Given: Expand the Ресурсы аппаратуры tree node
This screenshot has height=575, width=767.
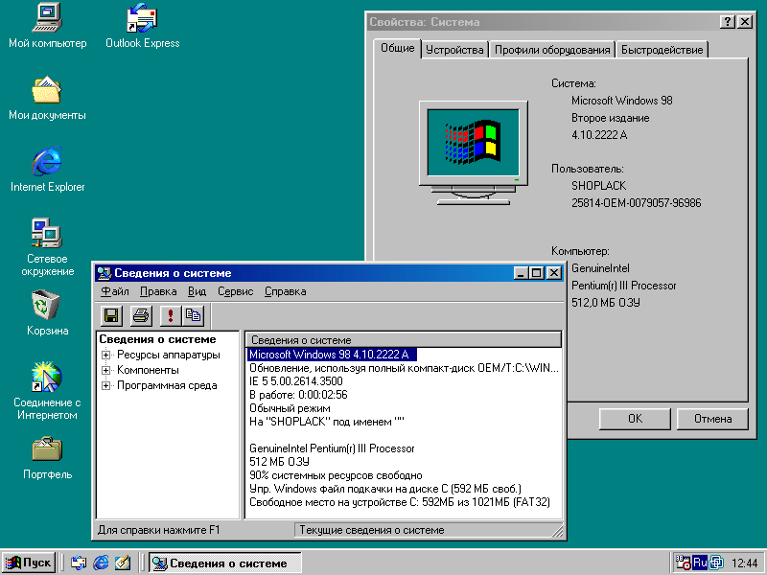Looking at the screenshot, I should [x=105, y=355].
